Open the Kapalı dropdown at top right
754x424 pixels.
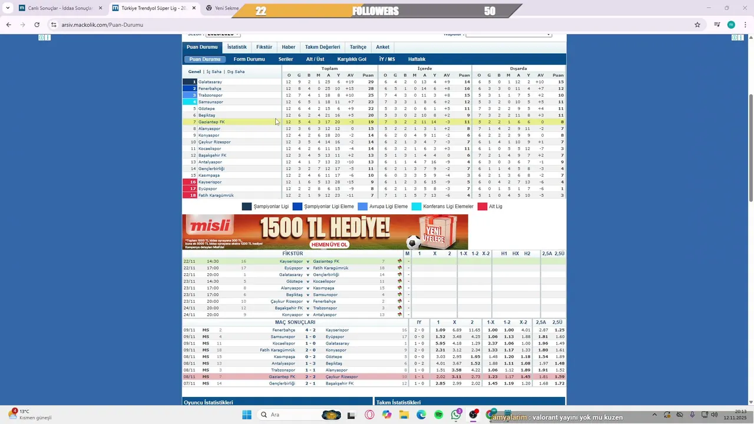[x=508, y=35]
